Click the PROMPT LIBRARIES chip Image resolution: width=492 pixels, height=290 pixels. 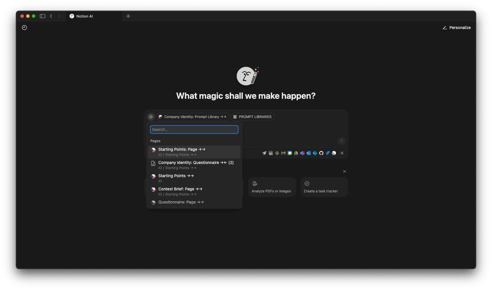click(x=252, y=117)
